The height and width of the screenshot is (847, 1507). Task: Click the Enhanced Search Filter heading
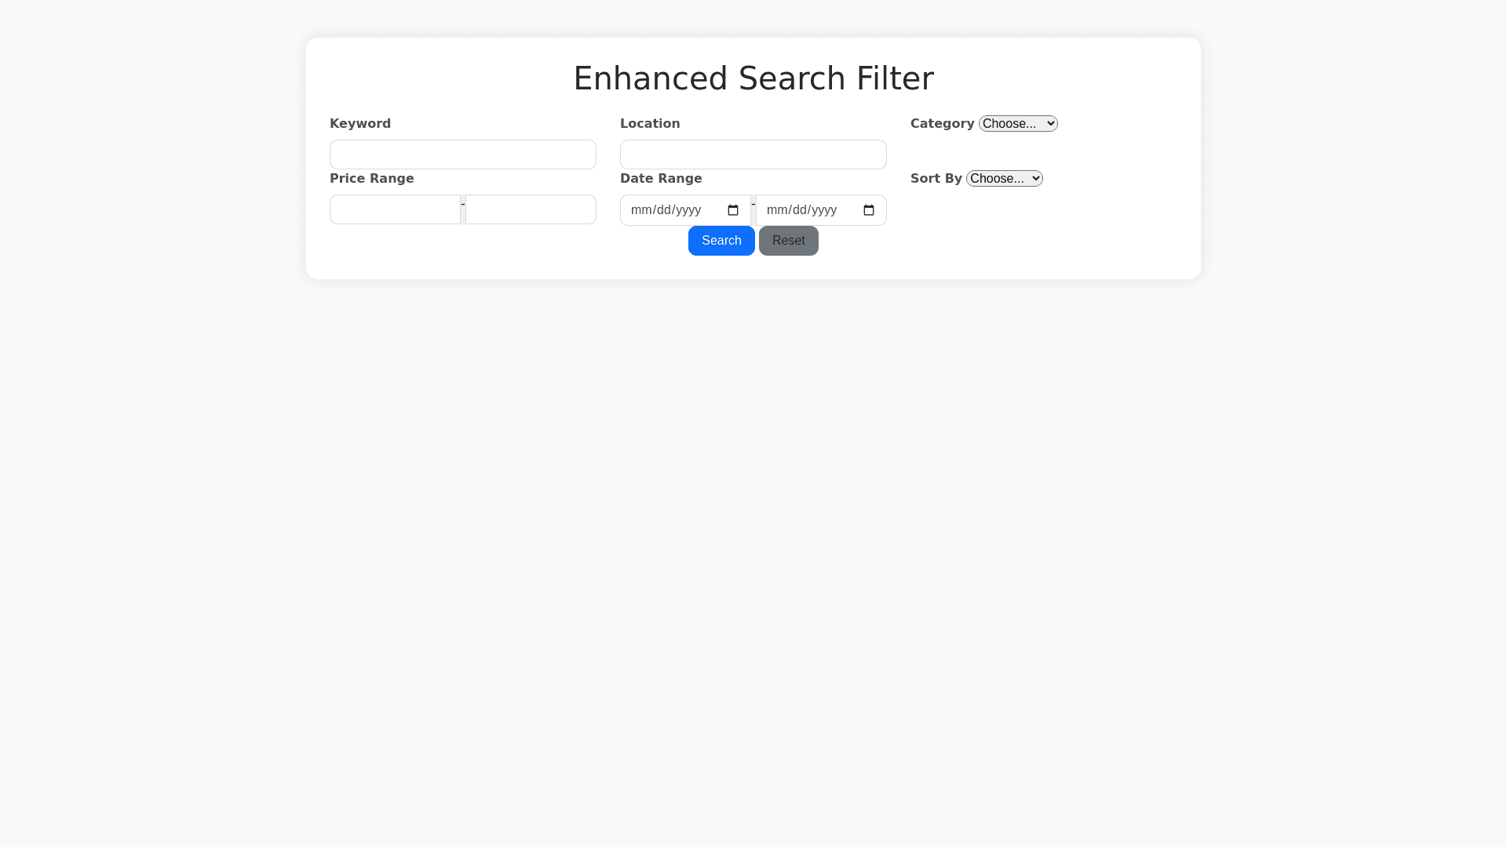click(753, 78)
